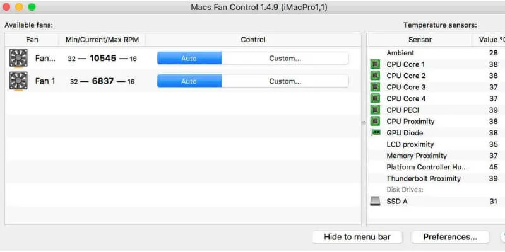Screen dimensions: 505x252
Task: Click the SSD A drive icon
Action: (375, 202)
